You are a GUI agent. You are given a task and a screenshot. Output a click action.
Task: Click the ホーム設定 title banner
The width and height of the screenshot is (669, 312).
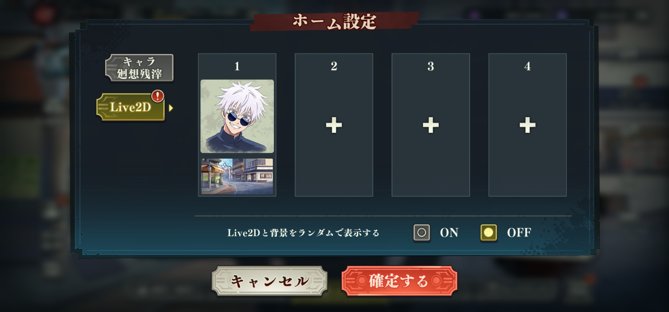coord(335,21)
